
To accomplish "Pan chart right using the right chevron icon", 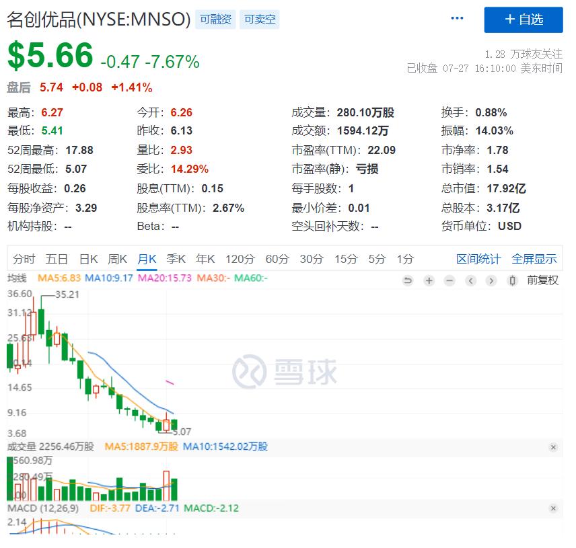I will tap(491, 280).
